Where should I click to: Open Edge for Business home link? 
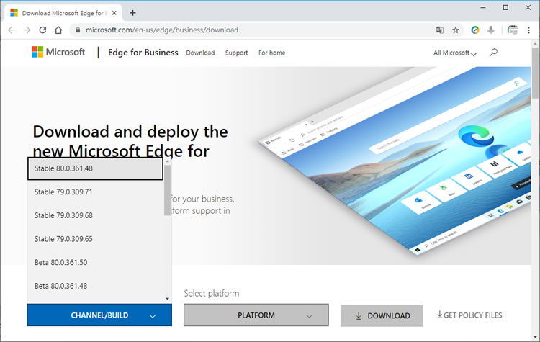pyautogui.click(x=143, y=53)
